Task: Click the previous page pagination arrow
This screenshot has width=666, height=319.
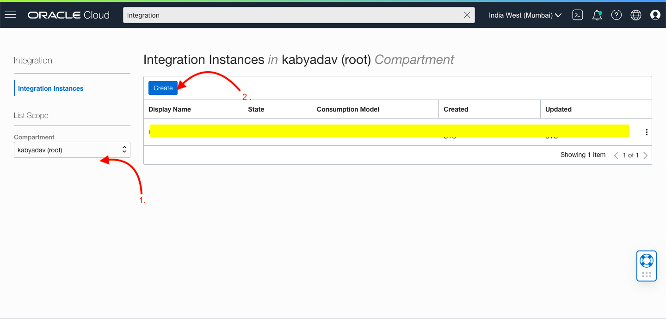Action: [616, 155]
